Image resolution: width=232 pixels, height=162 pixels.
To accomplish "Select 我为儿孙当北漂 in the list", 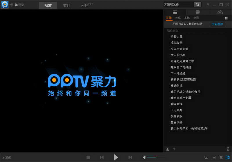I will (x=181, y=98).
